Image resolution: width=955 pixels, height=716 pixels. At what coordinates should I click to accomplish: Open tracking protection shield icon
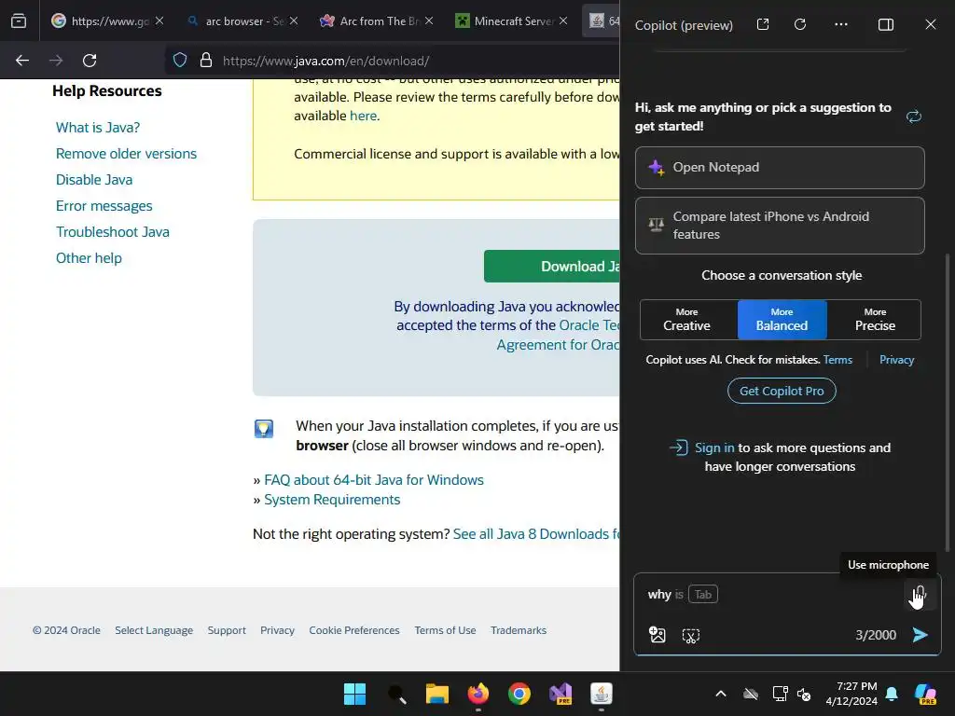point(180,61)
